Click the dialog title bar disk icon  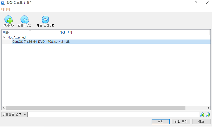pyautogui.click(x=3, y=3)
